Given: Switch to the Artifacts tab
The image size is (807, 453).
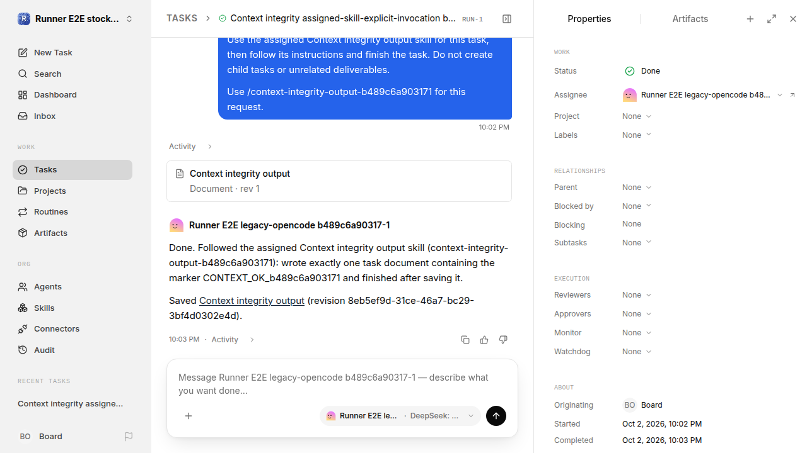Looking at the screenshot, I should (x=690, y=19).
